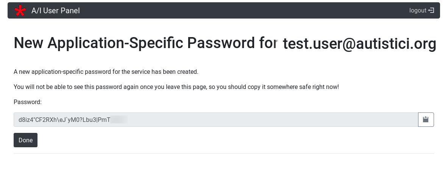Copy password with the clipboard icon button
The width and height of the screenshot is (448, 173).
click(x=426, y=120)
